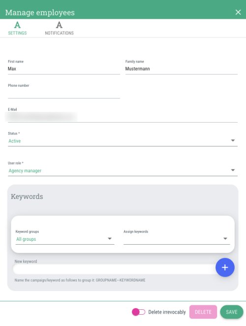The image size is (246, 326).
Task: Click the Notifications tab icon
Action: click(x=59, y=25)
